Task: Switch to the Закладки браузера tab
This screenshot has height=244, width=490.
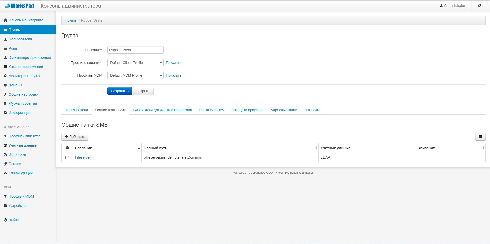Action: (248, 110)
